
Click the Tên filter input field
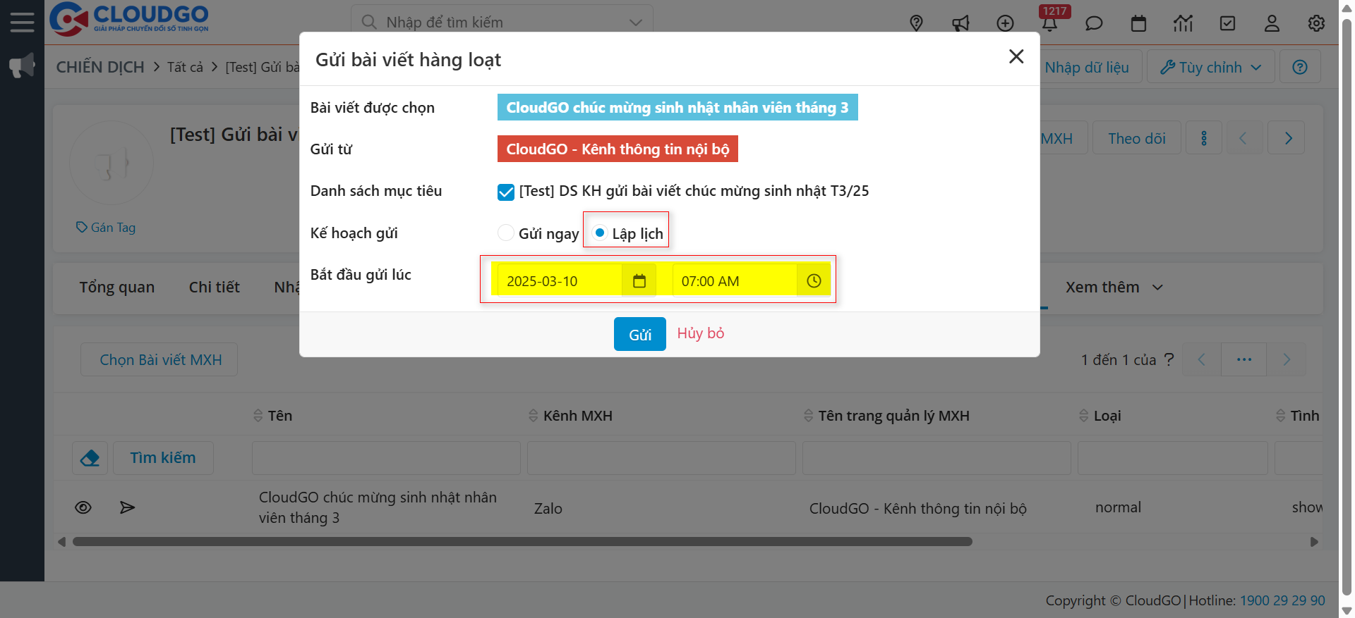[386, 458]
